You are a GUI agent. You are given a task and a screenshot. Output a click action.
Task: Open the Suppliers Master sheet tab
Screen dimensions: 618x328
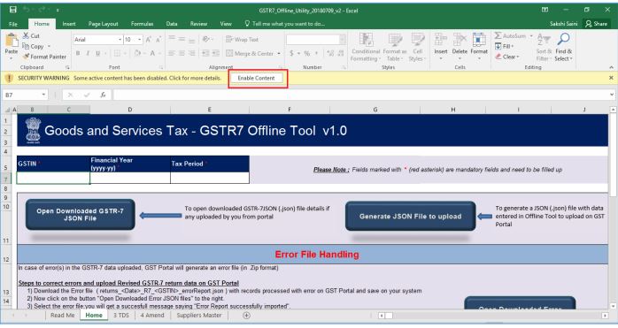(x=199, y=315)
